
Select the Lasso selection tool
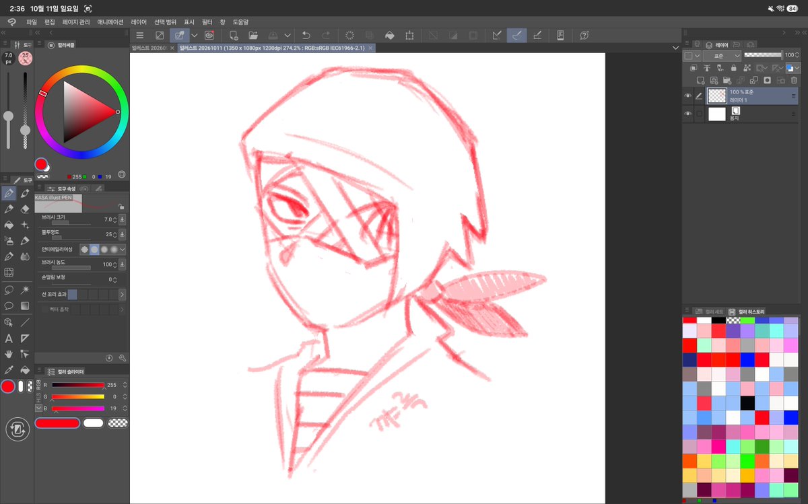click(x=9, y=290)
